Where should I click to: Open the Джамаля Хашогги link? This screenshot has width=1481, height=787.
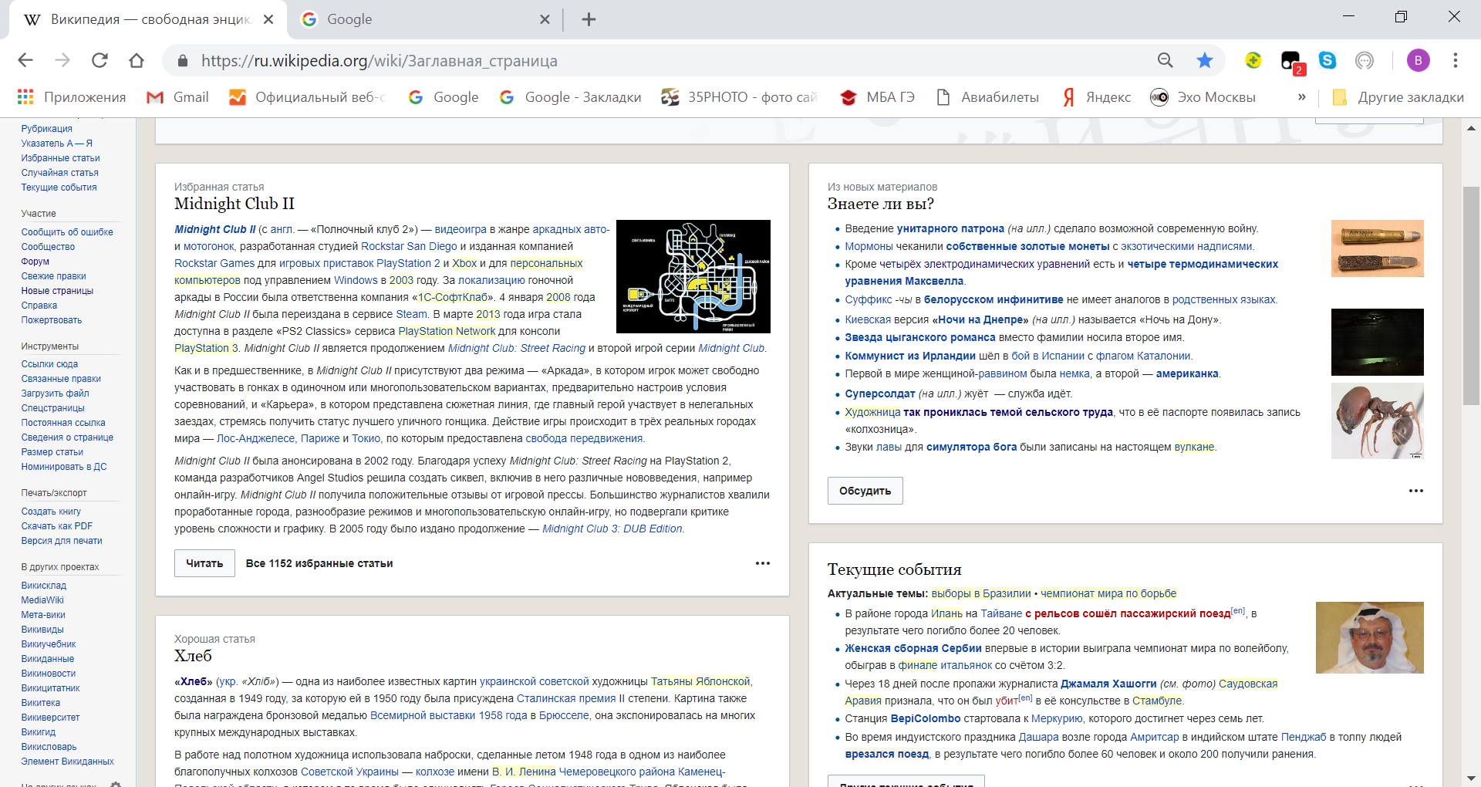[x=1108, y=684]
